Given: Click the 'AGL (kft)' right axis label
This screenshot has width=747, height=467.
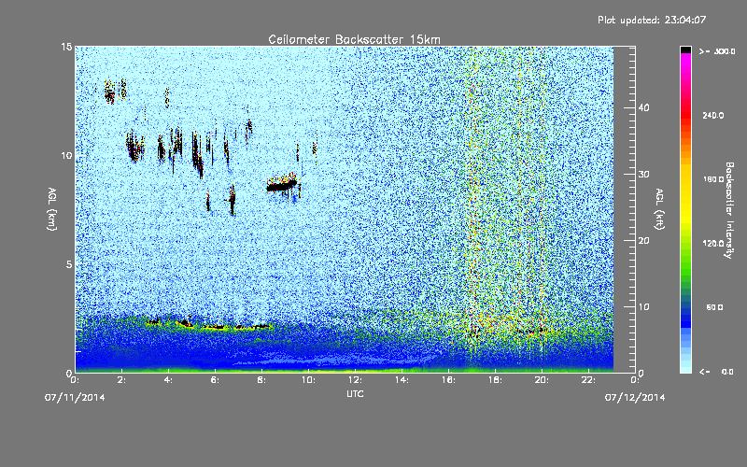Looking at the screenshot, I should click(x=660, y=208).
